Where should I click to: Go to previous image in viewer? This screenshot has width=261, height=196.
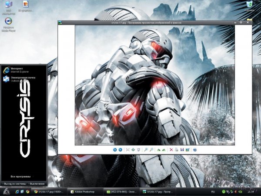(115, 150)
